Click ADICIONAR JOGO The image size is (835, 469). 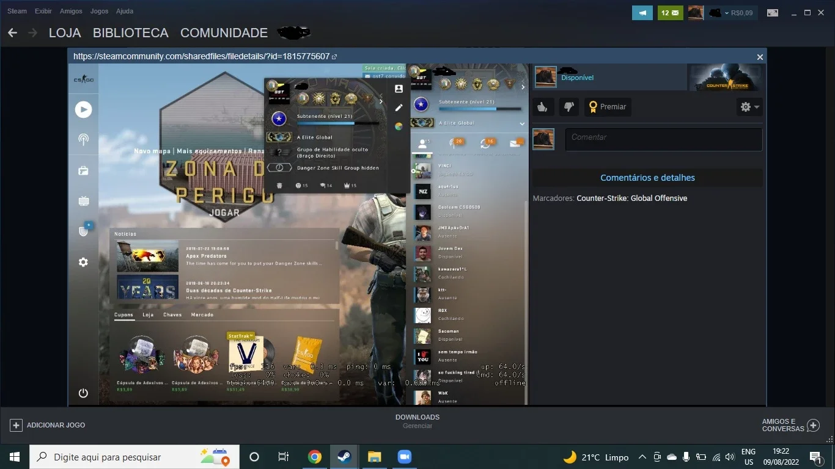[x=48, y=425]
